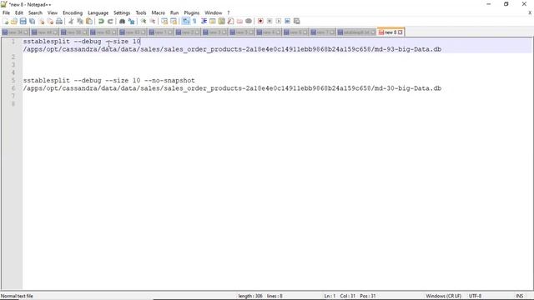Undo the last edit with the green Undo arrow
Screen dimensions: 534x300
[x=101, y=21]
